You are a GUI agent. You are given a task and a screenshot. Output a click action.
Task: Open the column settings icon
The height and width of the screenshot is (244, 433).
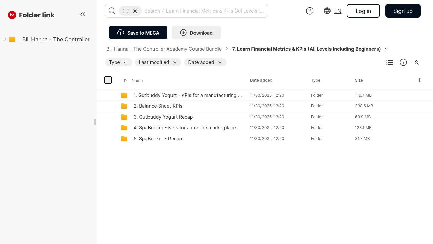pyautogui.click(x=419, y=80)
